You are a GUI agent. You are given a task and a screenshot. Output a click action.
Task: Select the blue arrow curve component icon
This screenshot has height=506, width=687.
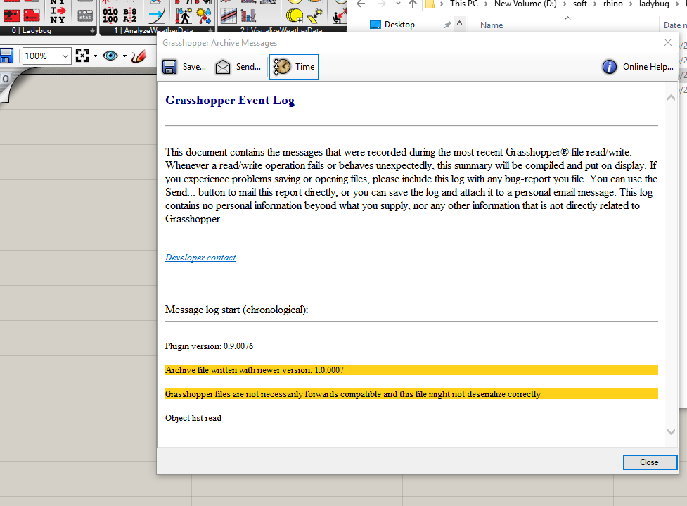[x=157, y=15]
